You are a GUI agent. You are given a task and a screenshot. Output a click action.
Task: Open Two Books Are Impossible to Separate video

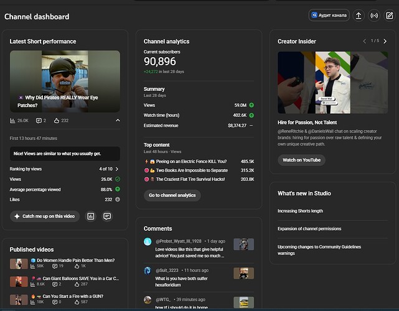(x=192, y=170)
